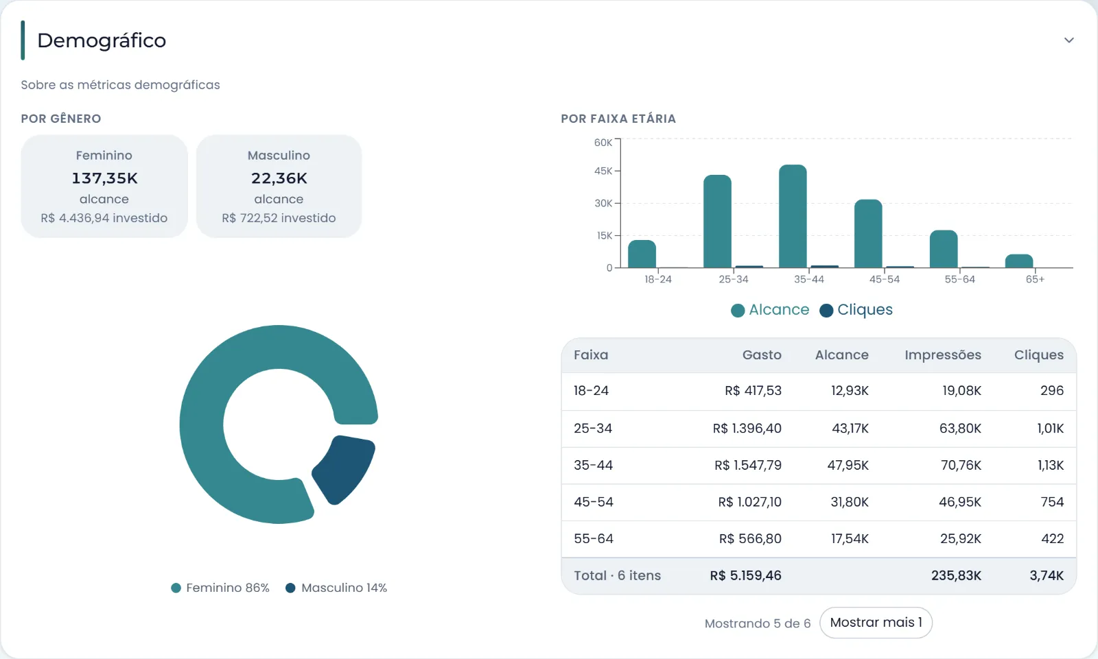Viewport: 1098px width, 659px height.
Task: Toggle Feminino 86% legend entry
Action: click(x=220, y=588)
